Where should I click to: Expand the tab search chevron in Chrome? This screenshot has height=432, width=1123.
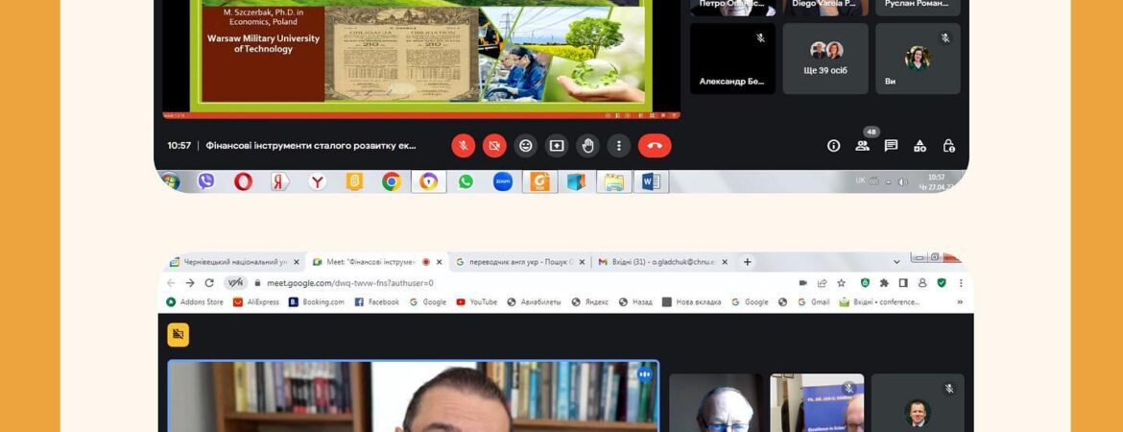896,262
